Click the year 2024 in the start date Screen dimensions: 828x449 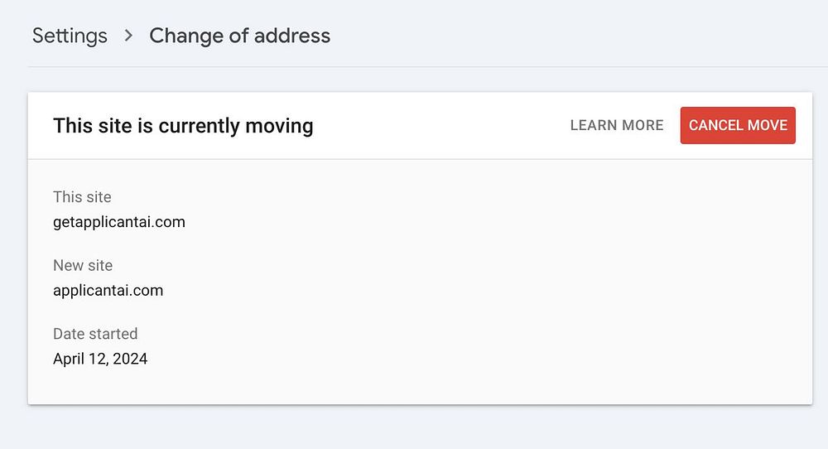click(x=131, y=359)
